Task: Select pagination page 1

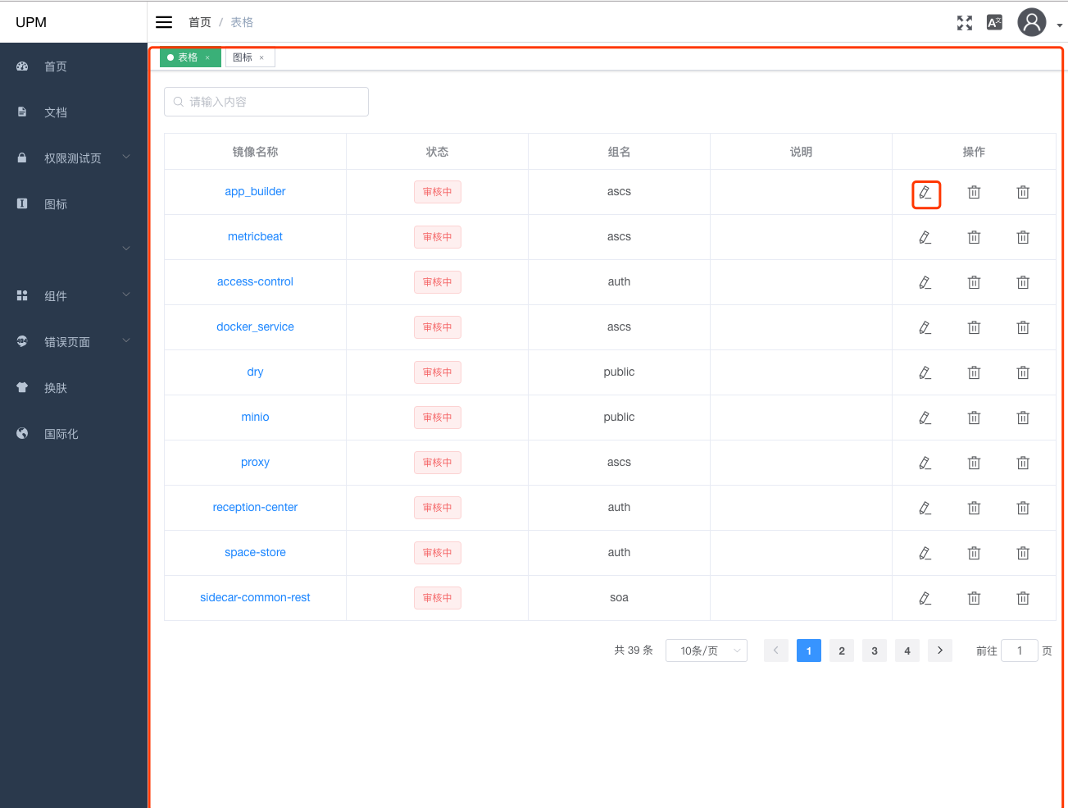Action: point(809,651)
